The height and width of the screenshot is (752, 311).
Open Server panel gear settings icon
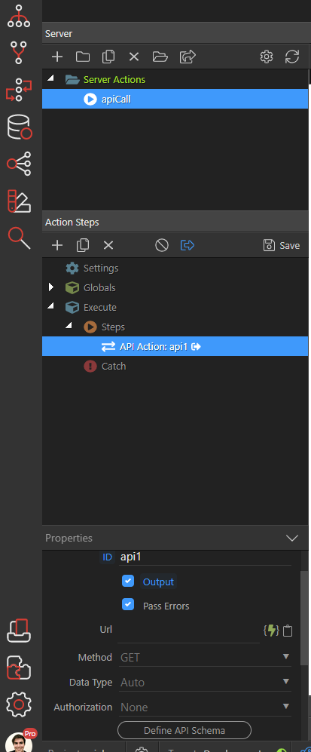267,57
